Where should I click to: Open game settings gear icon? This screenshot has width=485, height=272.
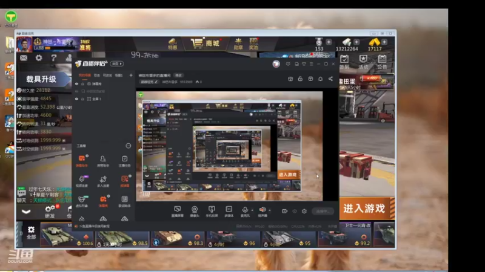pos(39,57)
